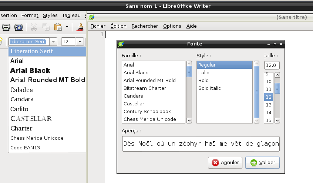Open the Fichier menu
Viewport: 313px width, 183px height.
[x=98, y=26]
